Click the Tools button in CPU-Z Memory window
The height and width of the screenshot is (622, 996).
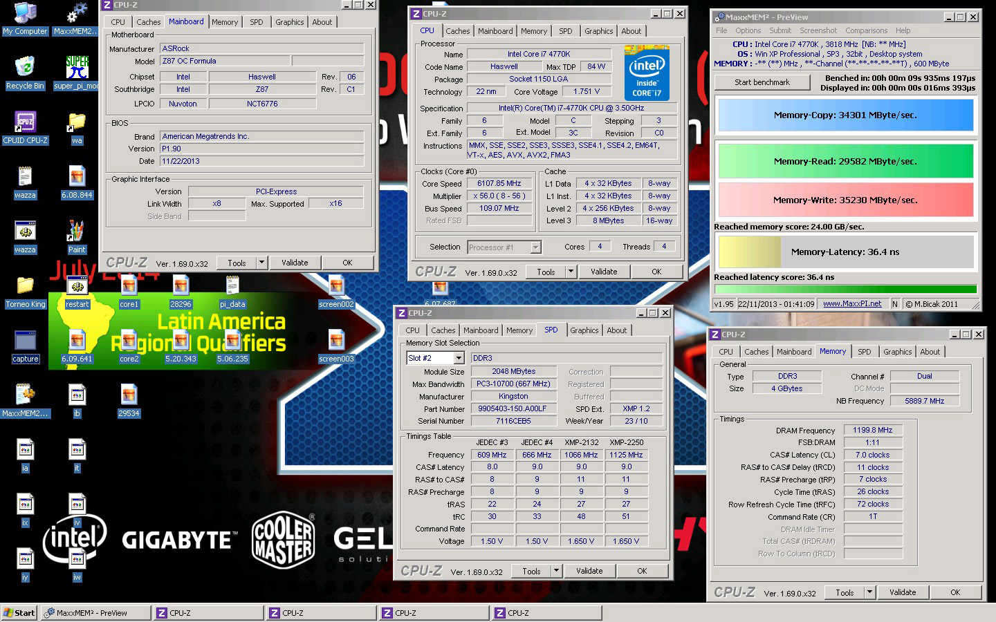[x=845, y=592]
